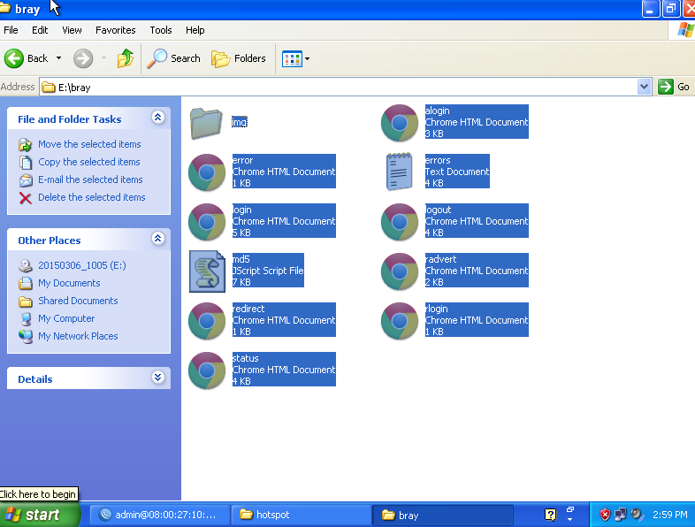
Task: Go up one folder level icon
Action: pos(126,58)
